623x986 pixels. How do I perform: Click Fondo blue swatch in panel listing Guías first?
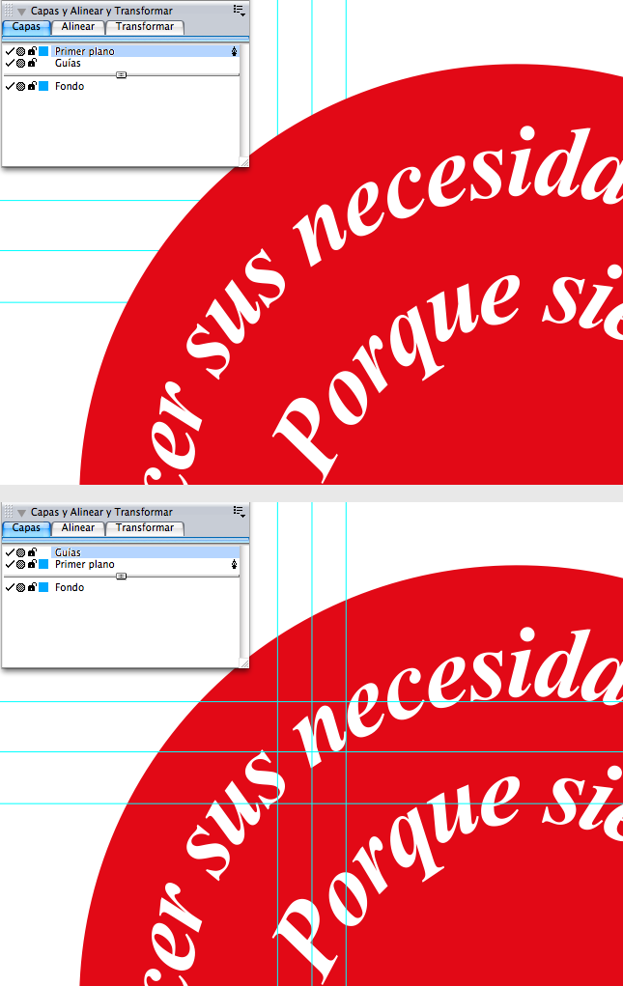click(44, 587)
